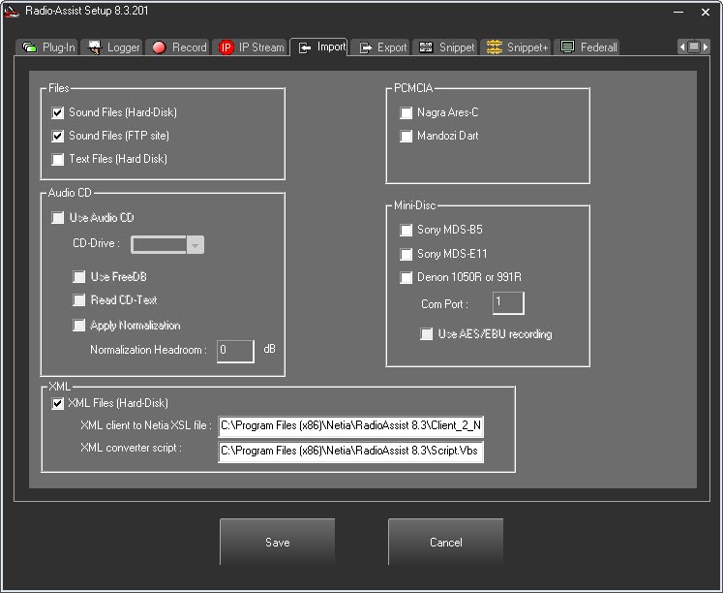Screen dimensions: 723x593
Task: Uncheck Sound Files (FTP site)
Action: (x=58, y=137)
